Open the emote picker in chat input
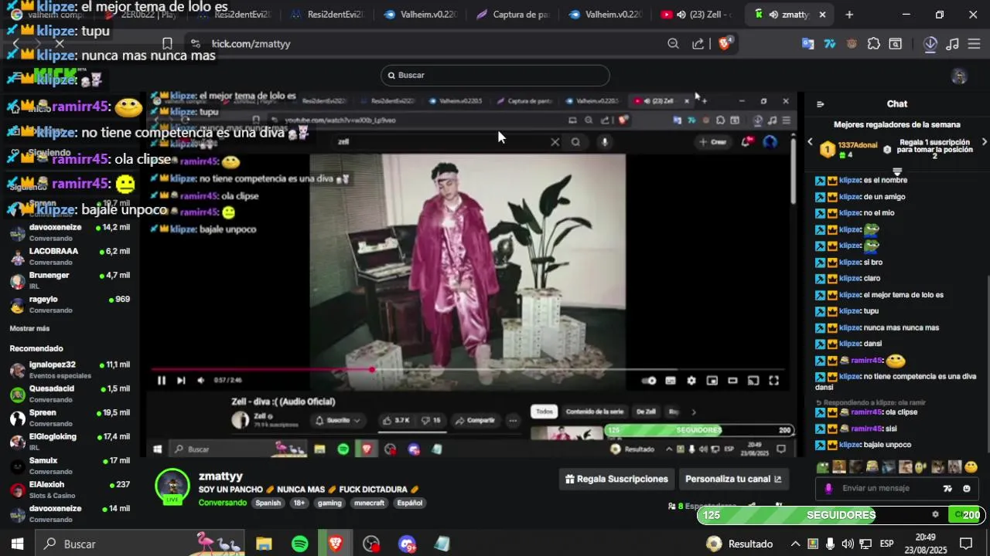The image size is (990, 556). (967, 488)
